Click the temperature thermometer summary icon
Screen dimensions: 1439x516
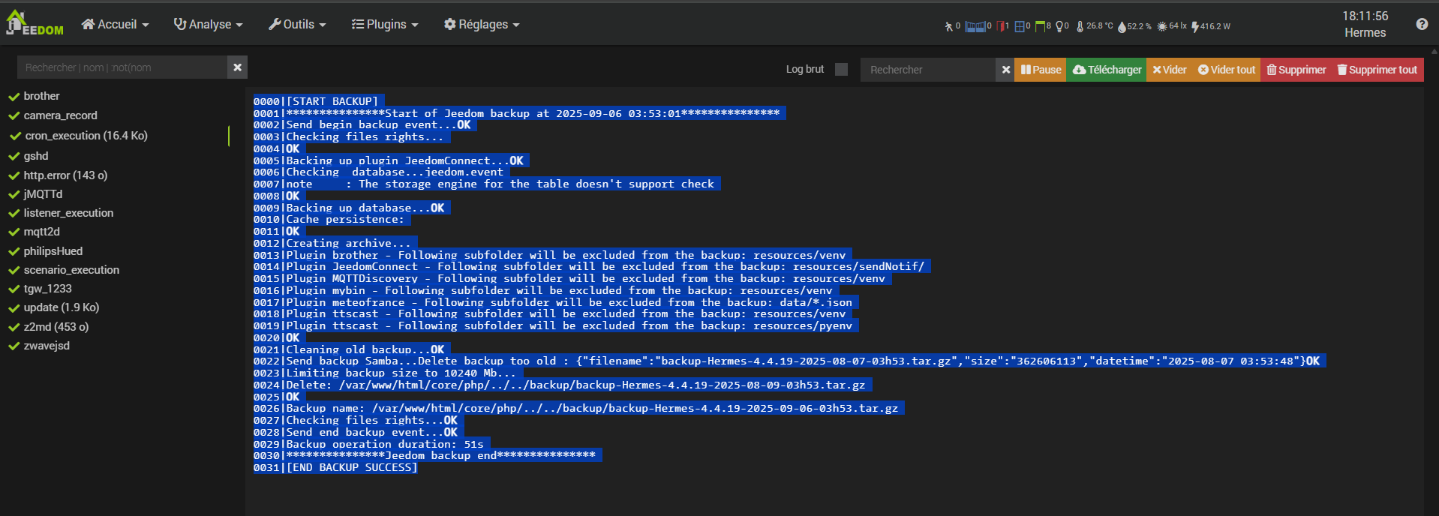(1080, 26)
